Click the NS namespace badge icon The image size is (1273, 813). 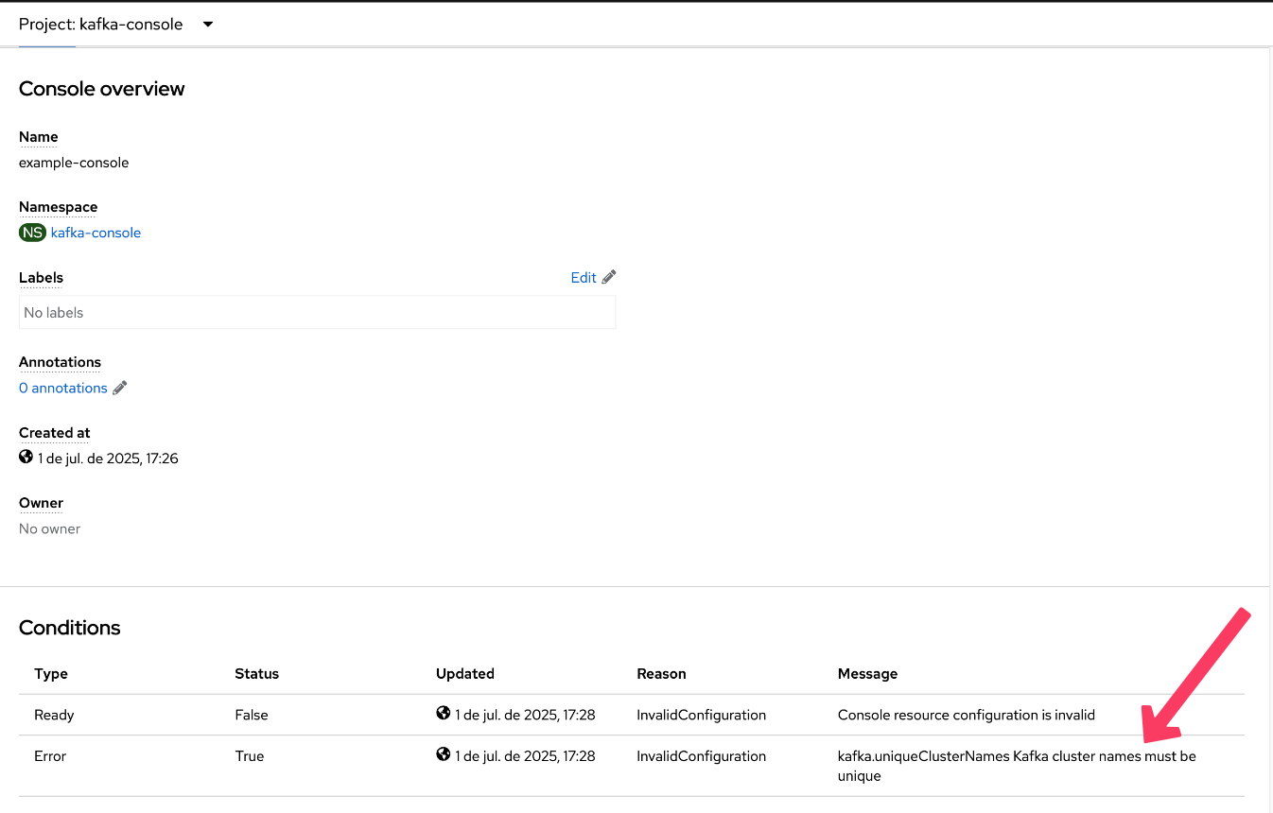click(x=32, y=233)
